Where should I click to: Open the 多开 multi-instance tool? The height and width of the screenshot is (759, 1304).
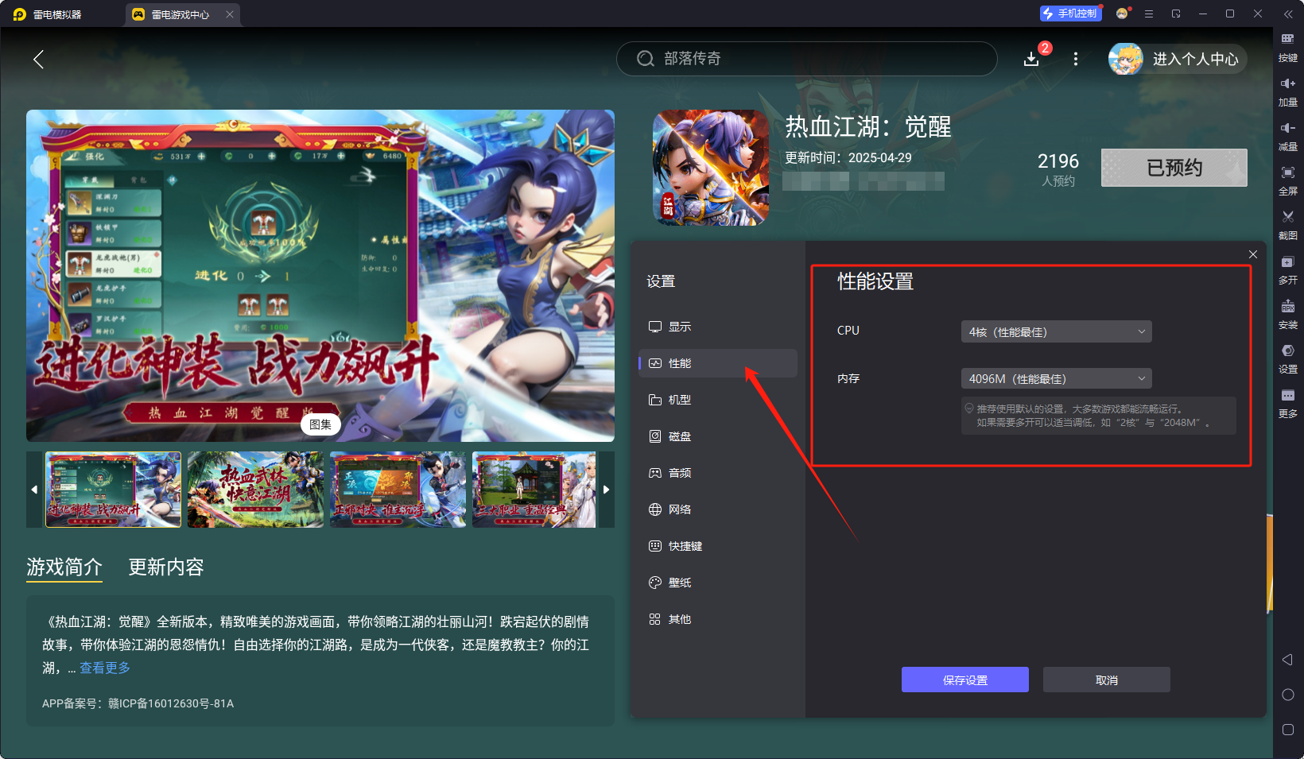tap(1288, 270)
